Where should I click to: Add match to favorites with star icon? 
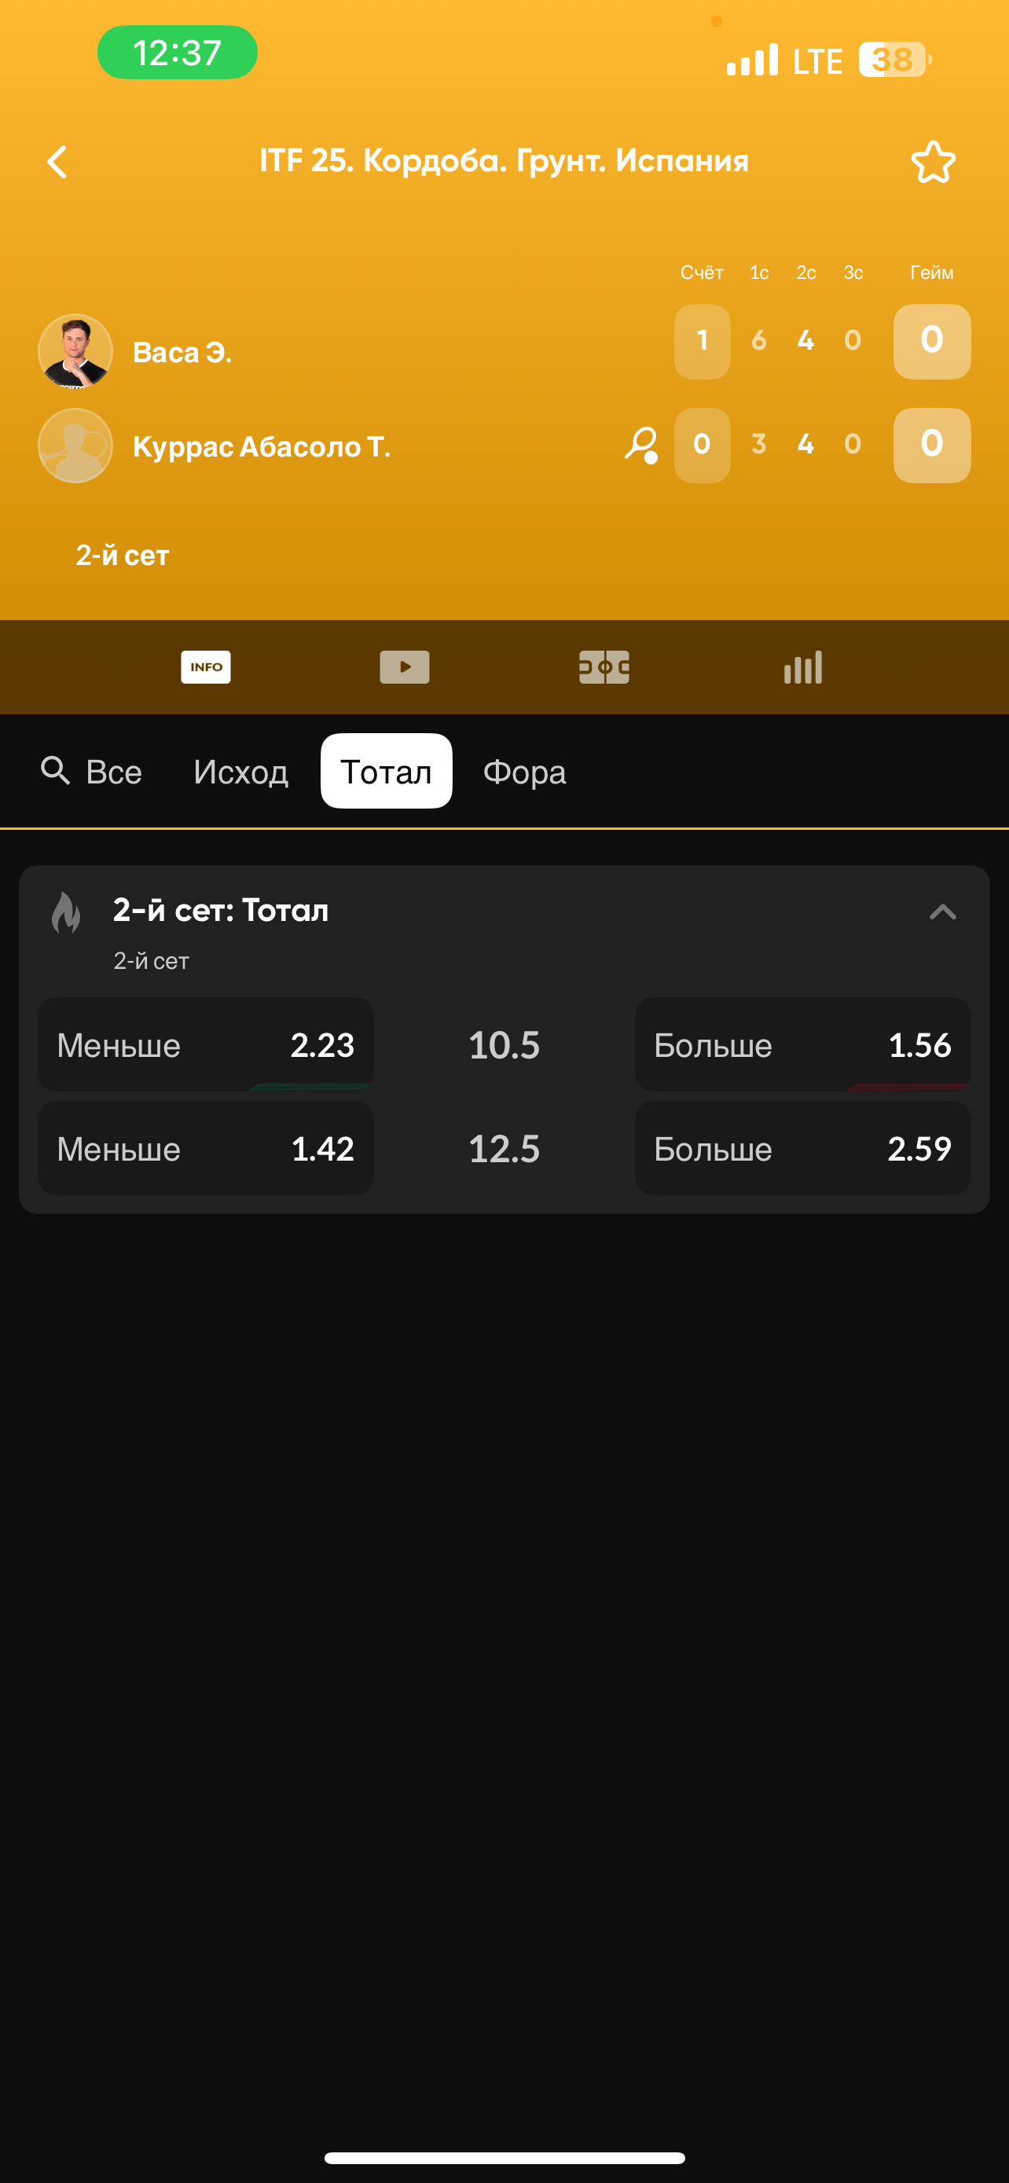[933, 162]
